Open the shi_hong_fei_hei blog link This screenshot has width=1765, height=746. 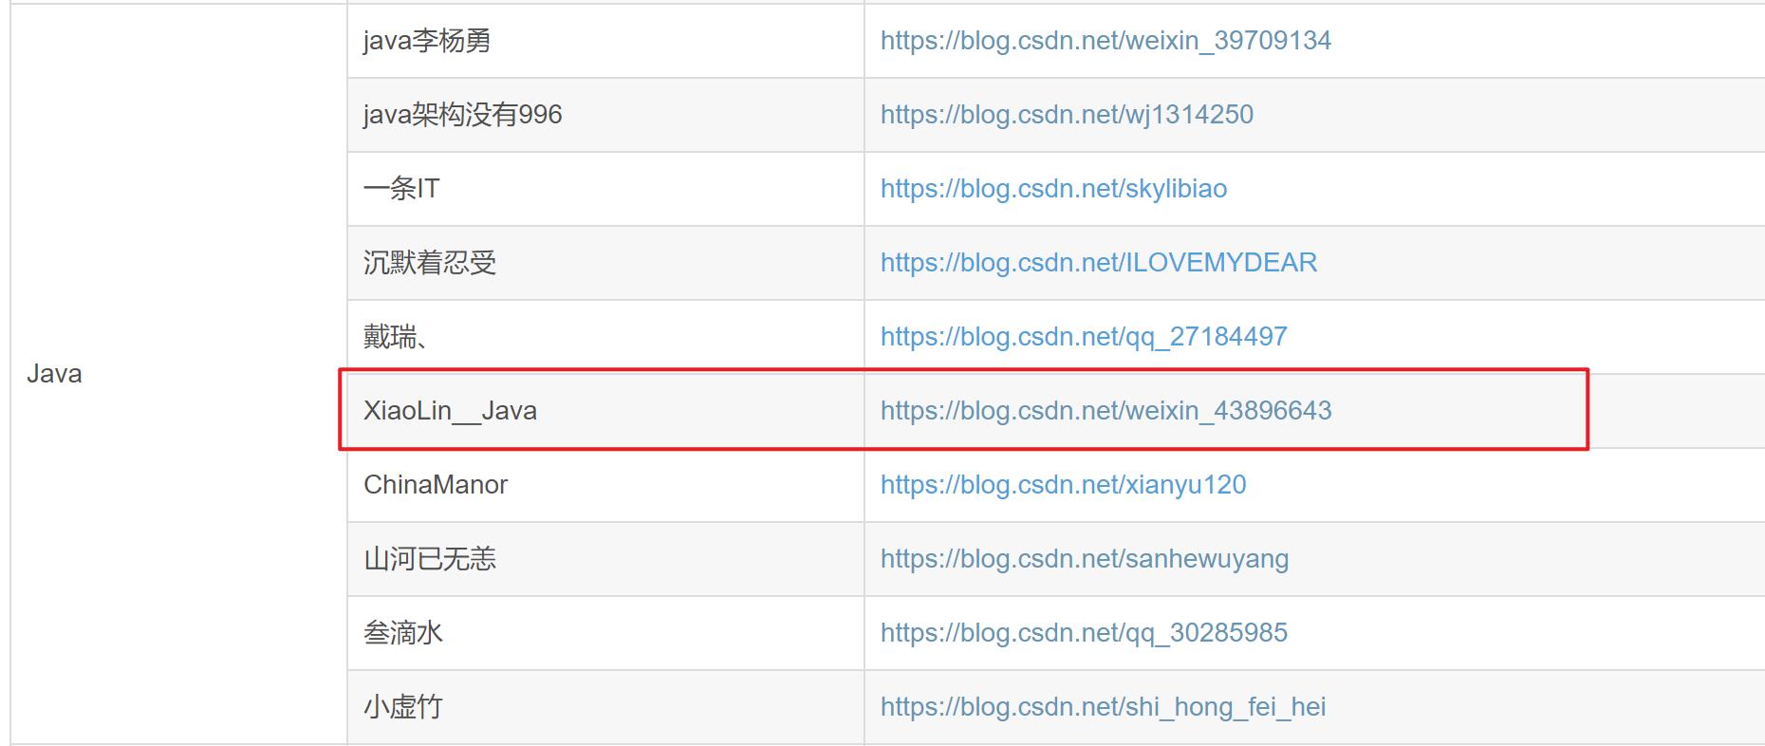1104,707
